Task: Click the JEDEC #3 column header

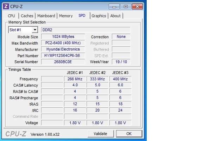Action: 120,73
